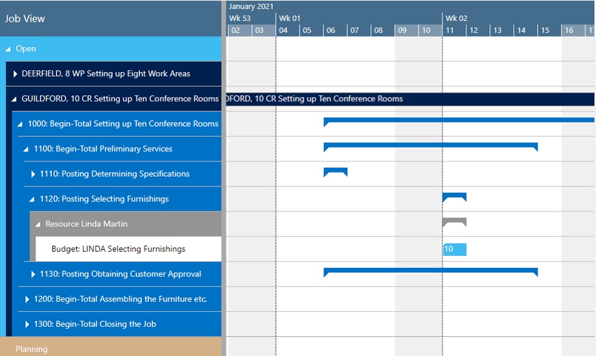The image size is (596, 356).
Task: Click day 09 in the timescale
Action: click(406, 30)
